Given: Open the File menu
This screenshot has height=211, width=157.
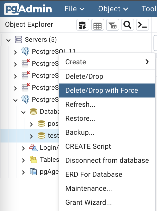Looking at the screenshot, I should pos(74,9).
